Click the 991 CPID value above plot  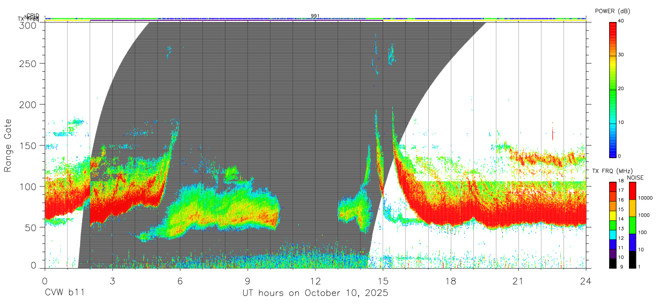click(x=315, y=16)
